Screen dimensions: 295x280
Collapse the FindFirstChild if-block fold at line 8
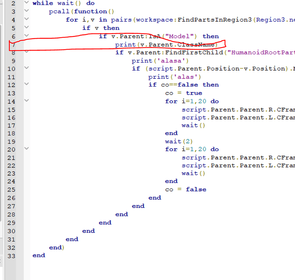pos(27,52)
